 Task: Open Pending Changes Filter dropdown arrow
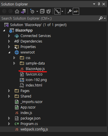37,12
